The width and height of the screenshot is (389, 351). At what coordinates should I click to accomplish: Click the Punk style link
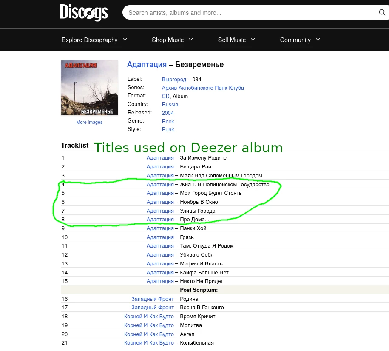point(168,130)
